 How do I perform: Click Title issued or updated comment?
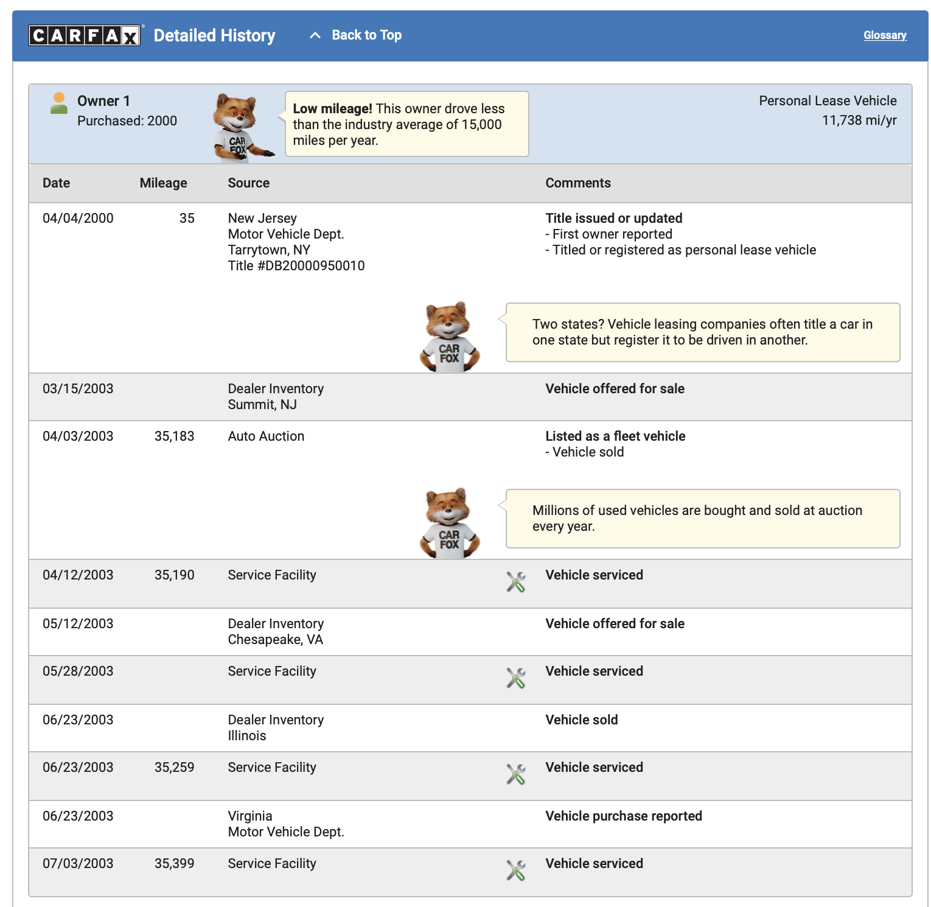pyautogui.click(x=614, y=219)
